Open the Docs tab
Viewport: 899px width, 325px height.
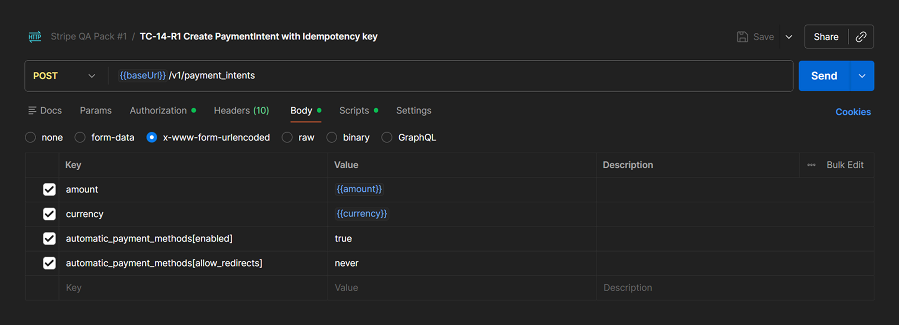[45, 110]
